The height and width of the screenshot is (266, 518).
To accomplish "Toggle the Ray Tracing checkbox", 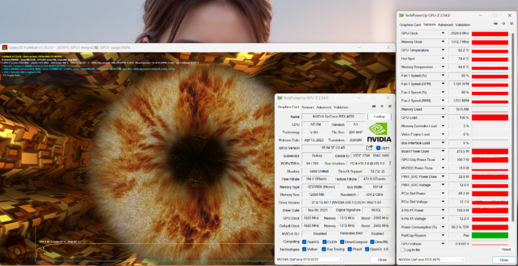I will point(324,249).
